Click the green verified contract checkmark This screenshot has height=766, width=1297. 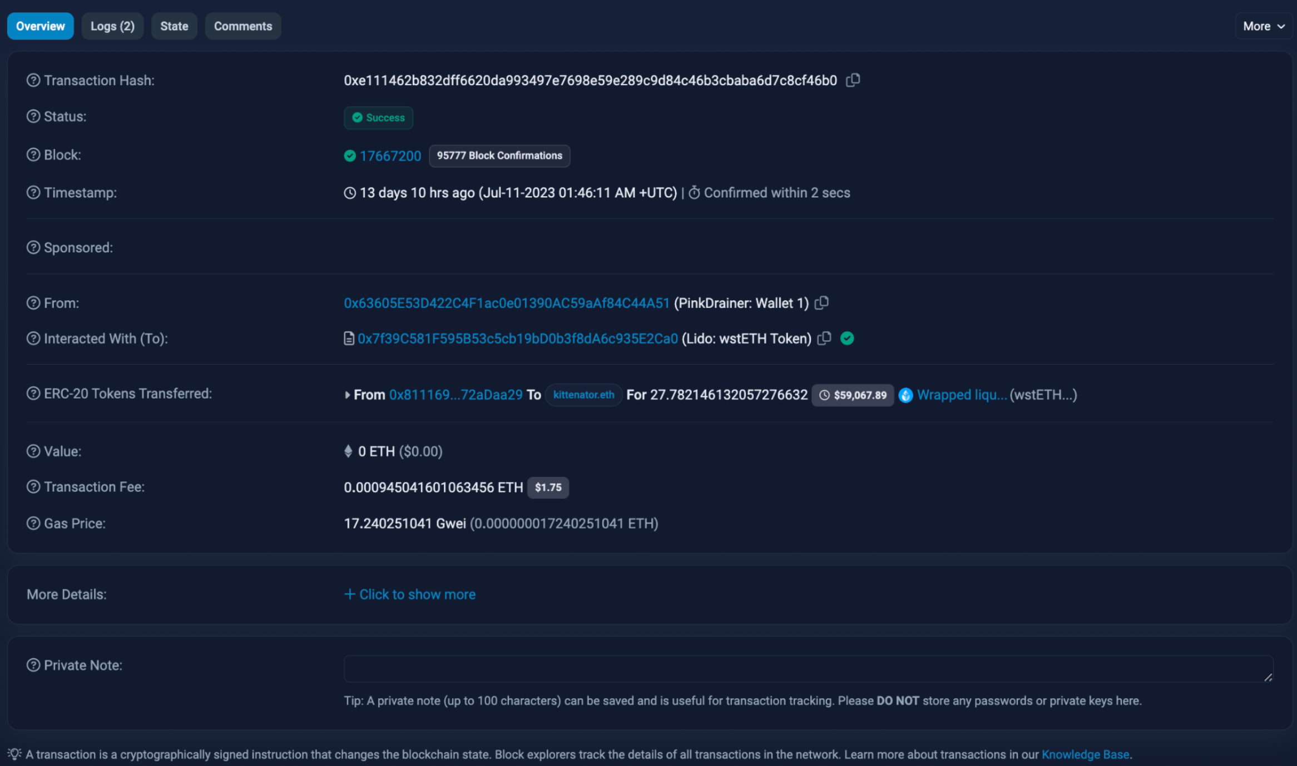[x=847, y=339]
